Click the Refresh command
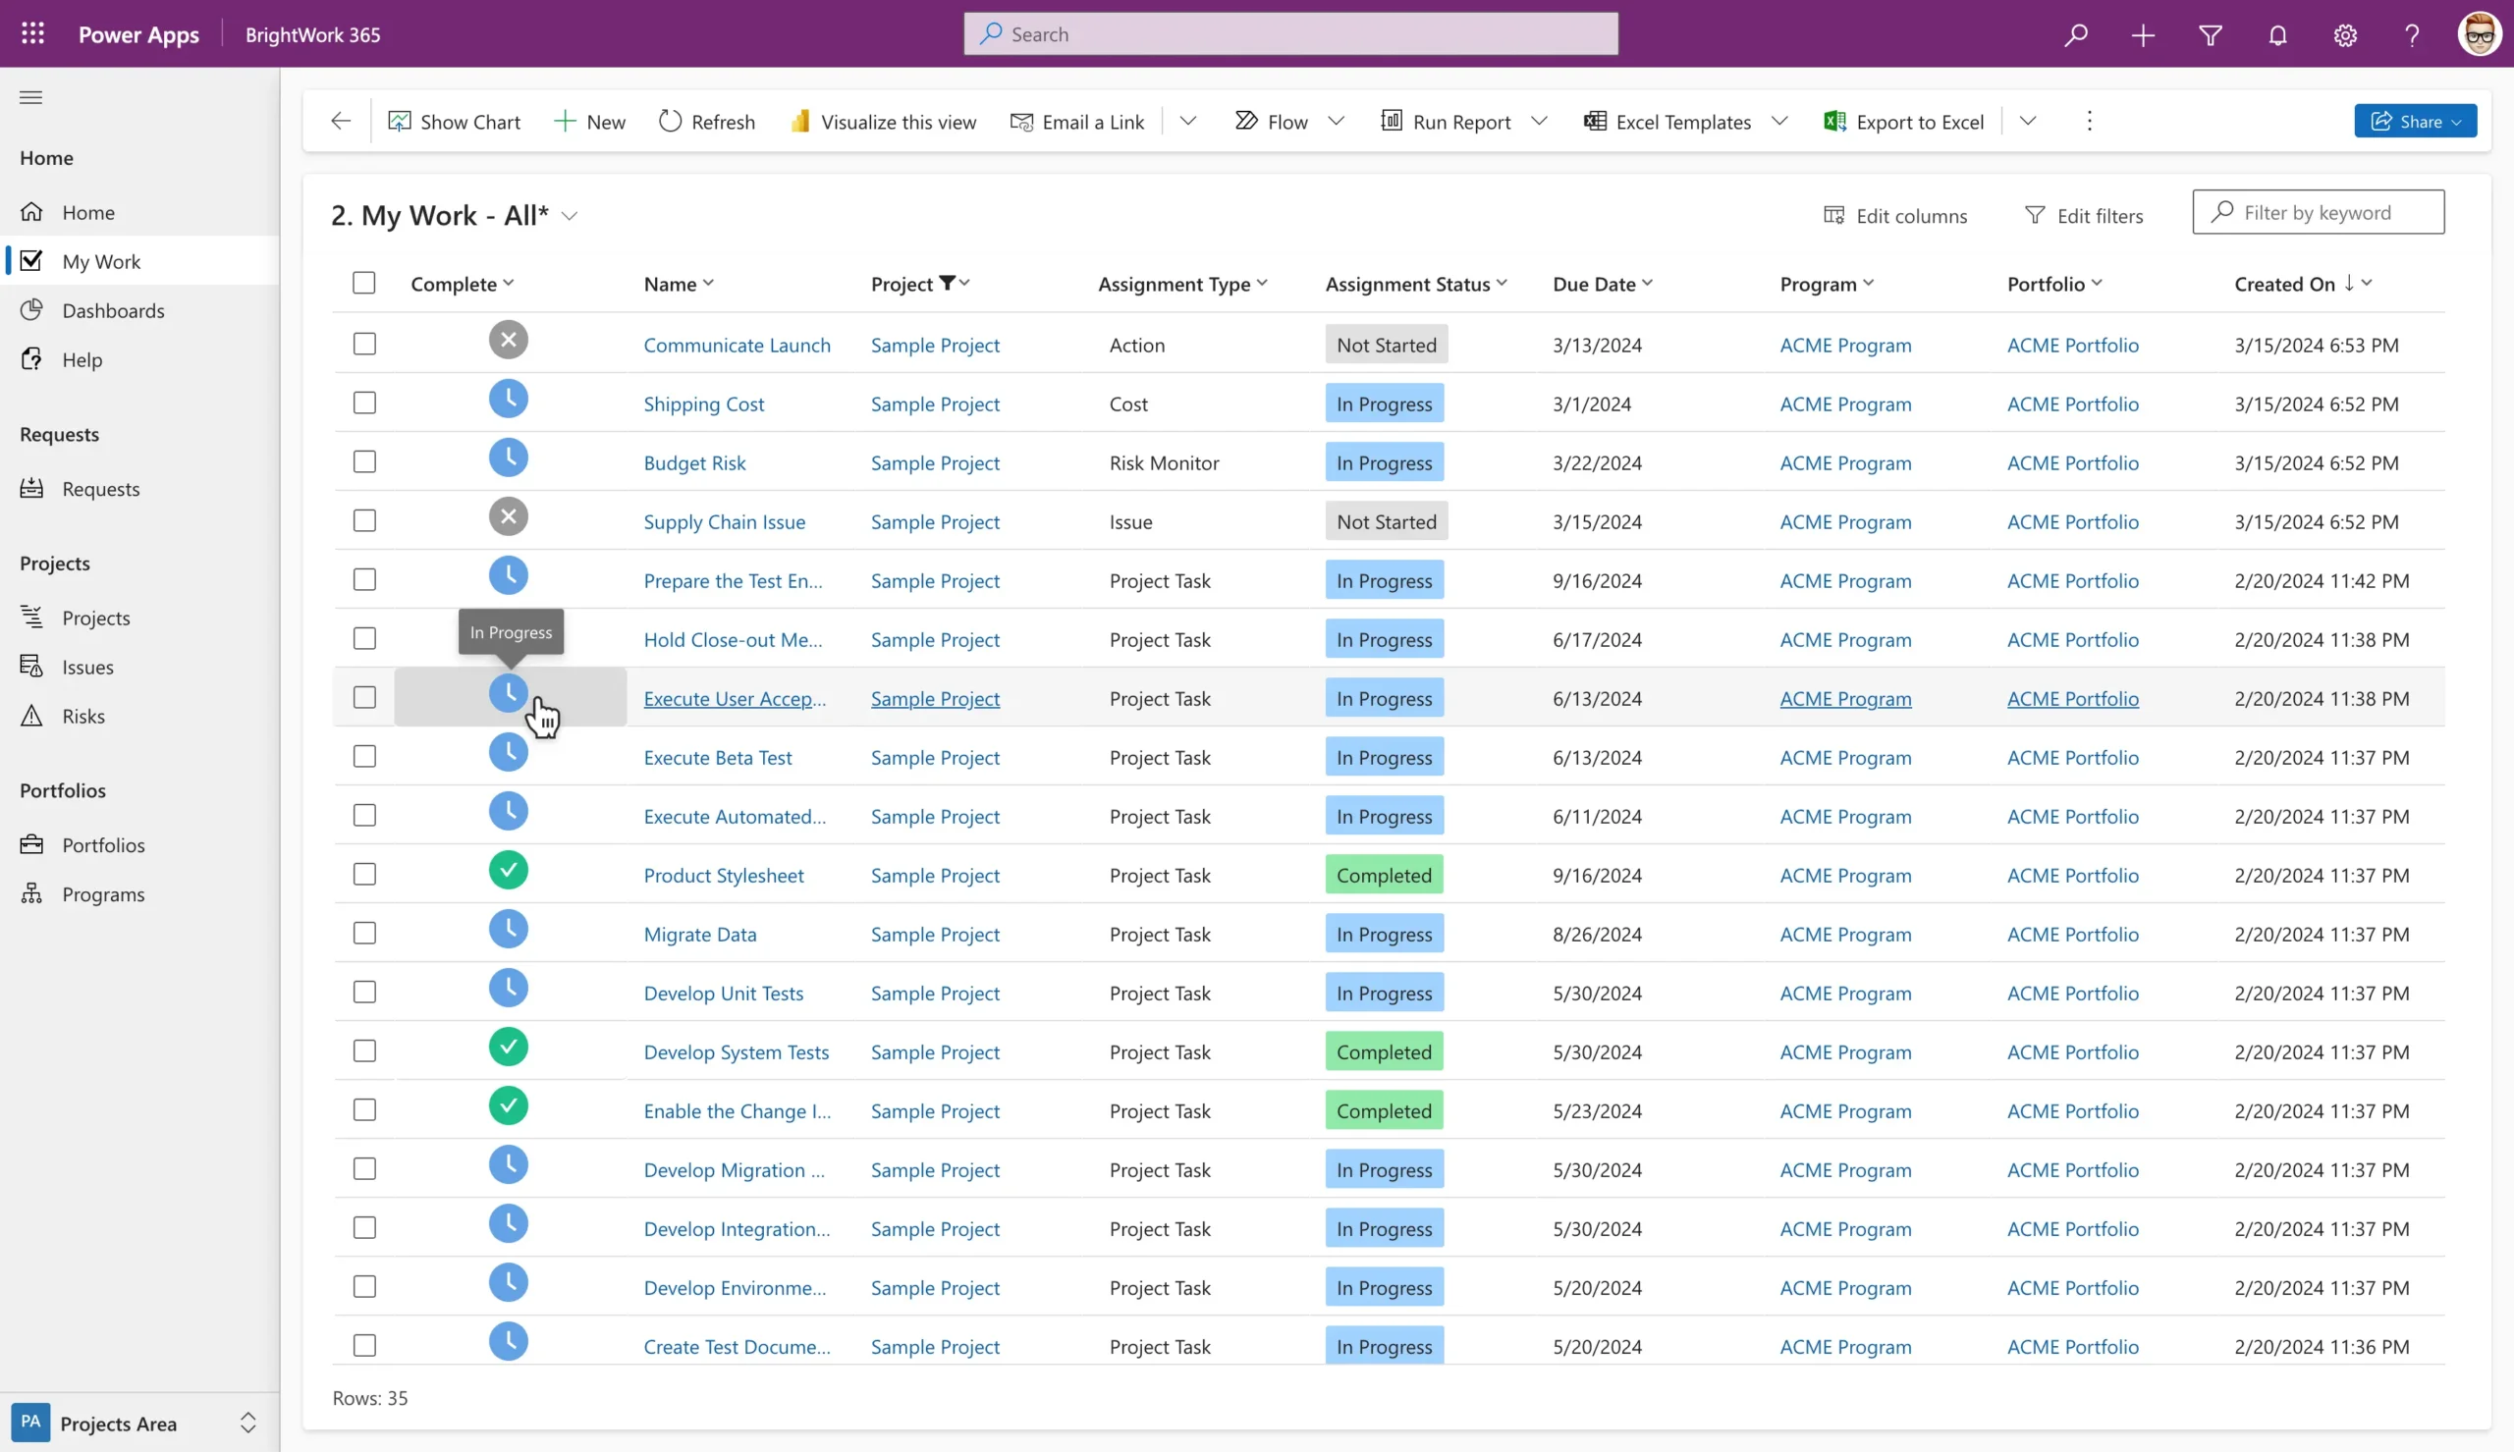 click(706, 122)
